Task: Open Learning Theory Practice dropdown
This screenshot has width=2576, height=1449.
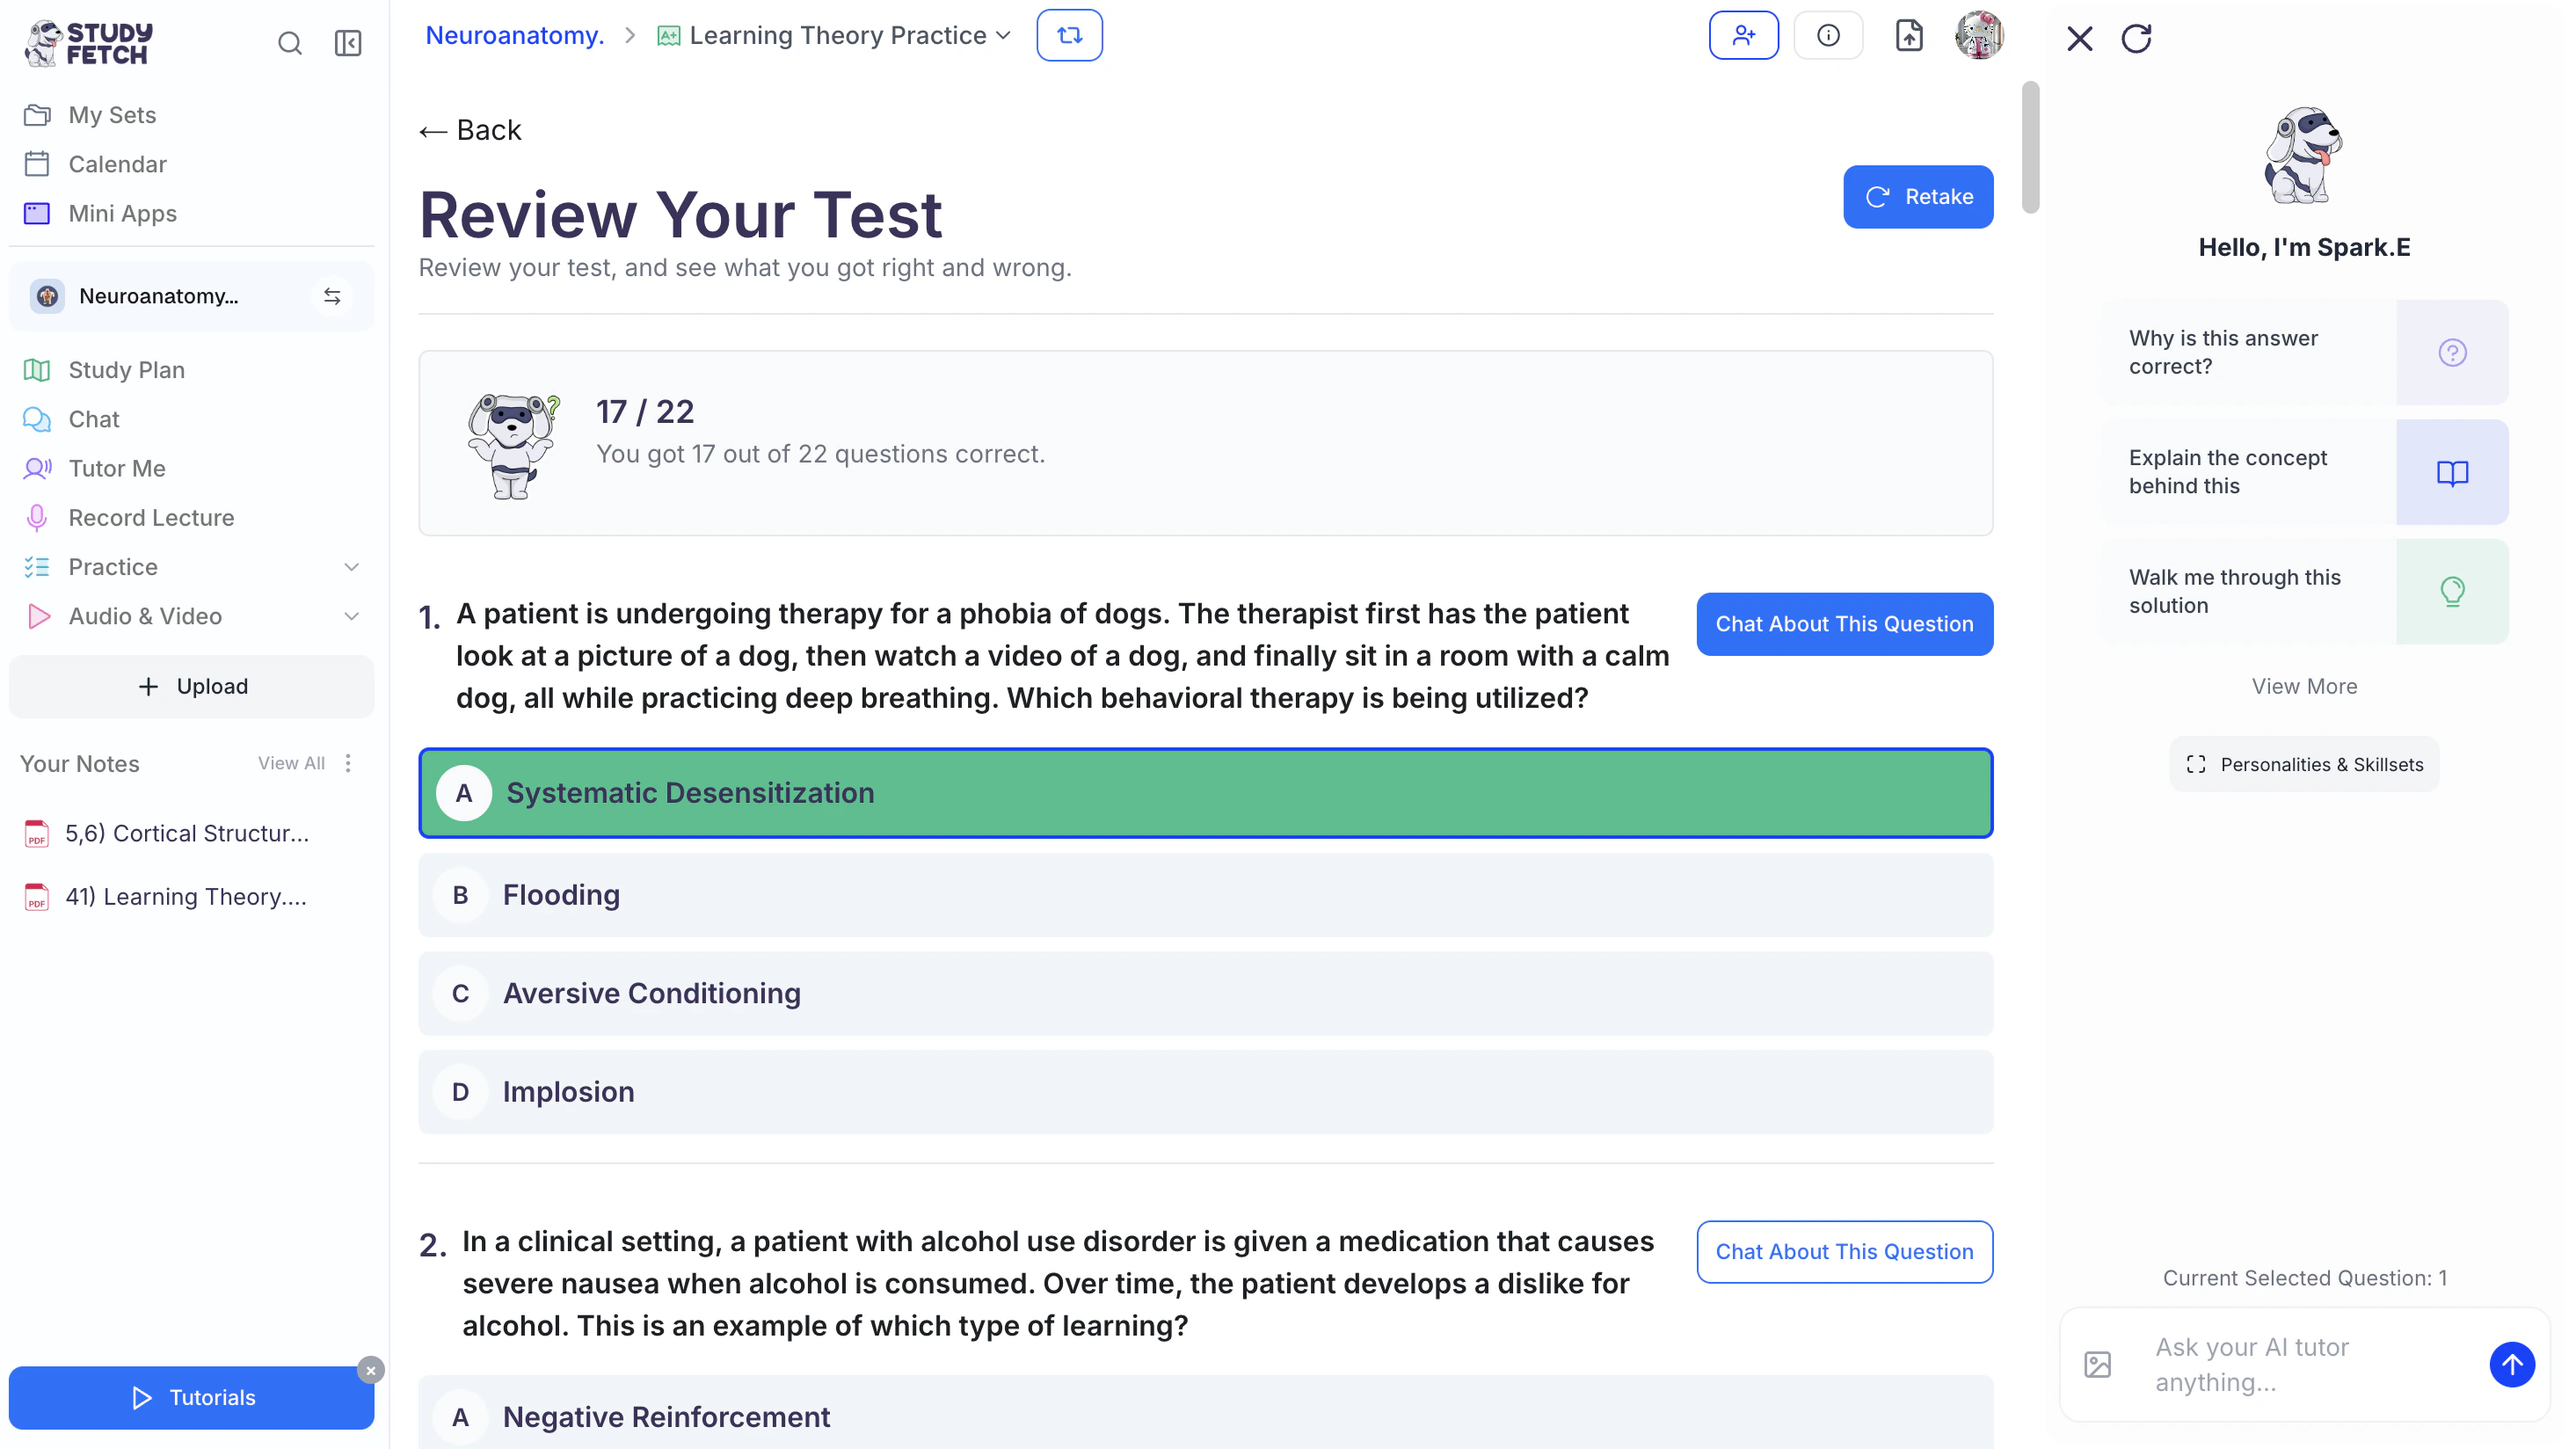Action: coord(1003,36)
